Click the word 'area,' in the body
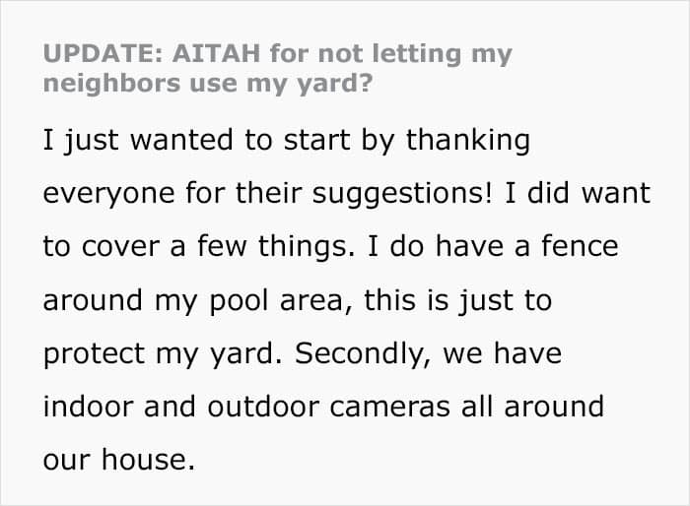The width and height of the screenshot is (690, 506). 316,302
